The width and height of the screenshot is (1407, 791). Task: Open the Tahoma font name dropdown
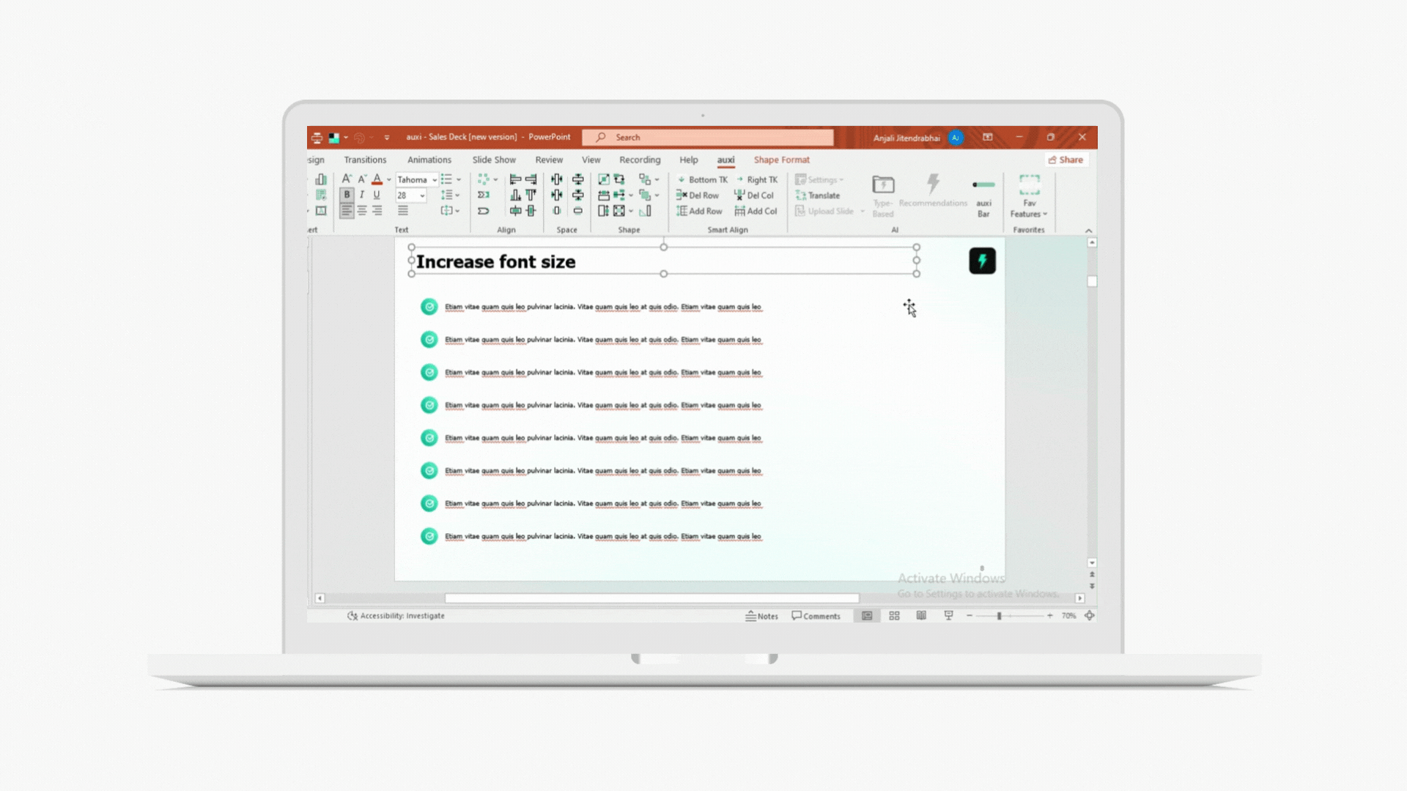coord(435,180)
